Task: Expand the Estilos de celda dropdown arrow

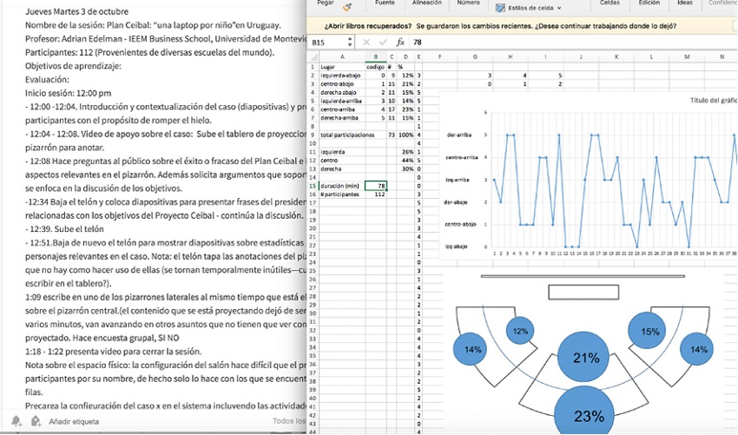Action: (x=559, y=8)
